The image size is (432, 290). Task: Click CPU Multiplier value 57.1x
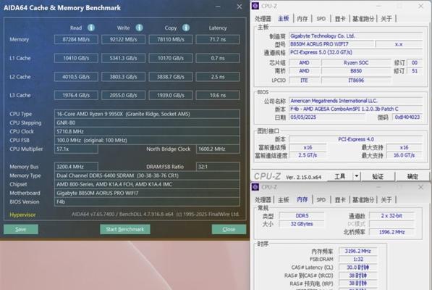(x=76, y=149)
